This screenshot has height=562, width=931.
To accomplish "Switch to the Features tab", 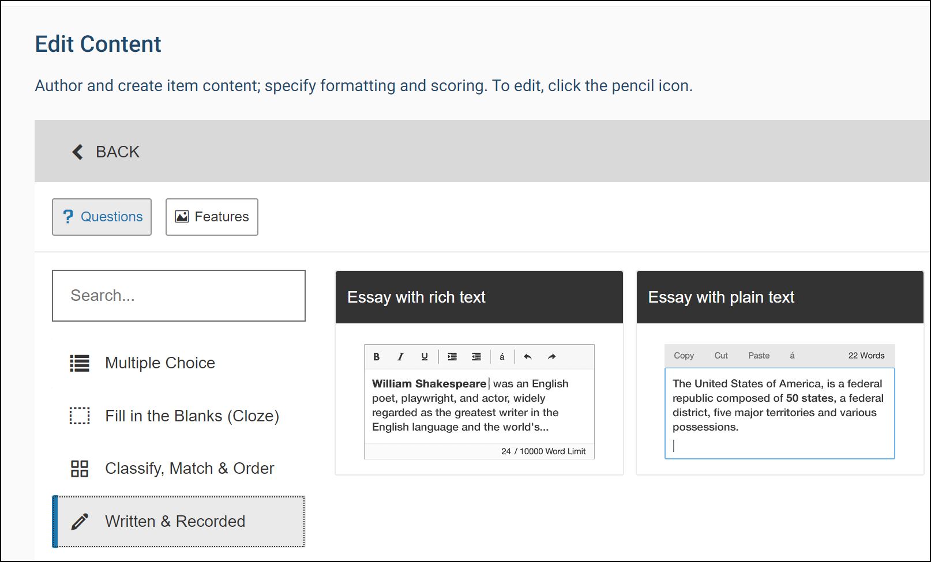I will (212, 217).
